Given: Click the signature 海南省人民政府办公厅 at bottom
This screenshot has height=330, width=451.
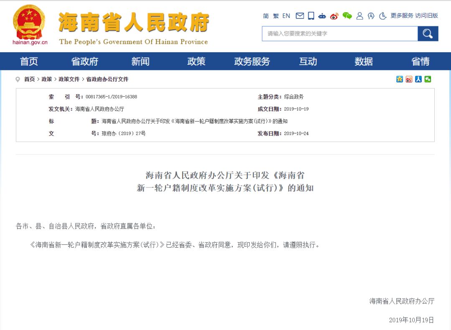Looking at the screenshot, I should [402, 301].
